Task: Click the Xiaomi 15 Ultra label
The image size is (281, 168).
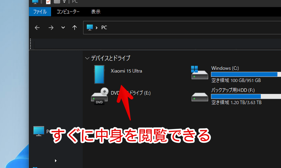Action: [x=126, y=71]
